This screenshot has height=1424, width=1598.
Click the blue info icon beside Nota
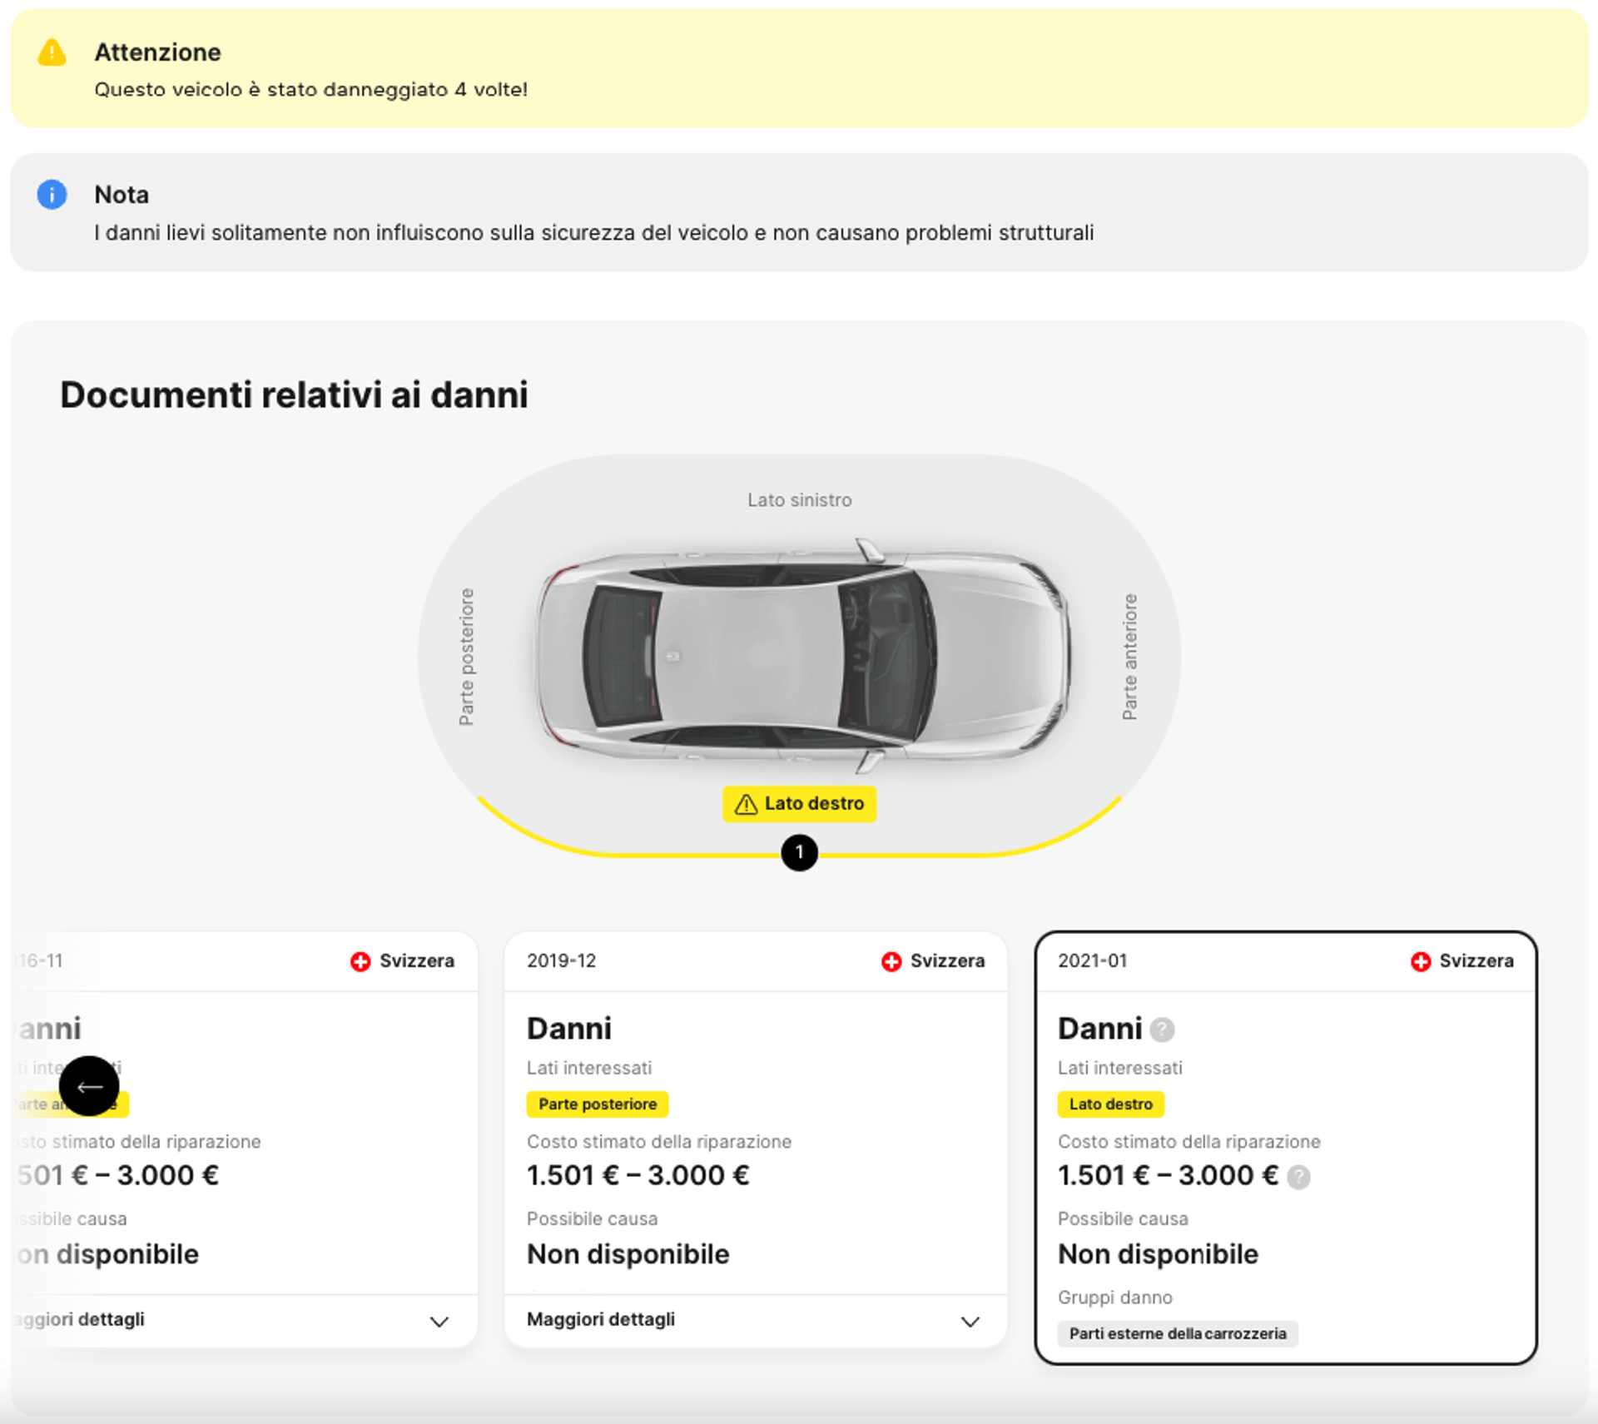click(x=52, y=195)
